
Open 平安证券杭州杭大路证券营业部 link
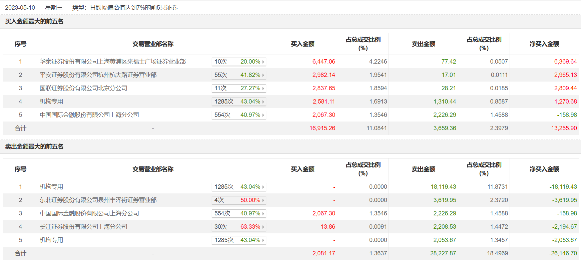click(x=98, y=75)
